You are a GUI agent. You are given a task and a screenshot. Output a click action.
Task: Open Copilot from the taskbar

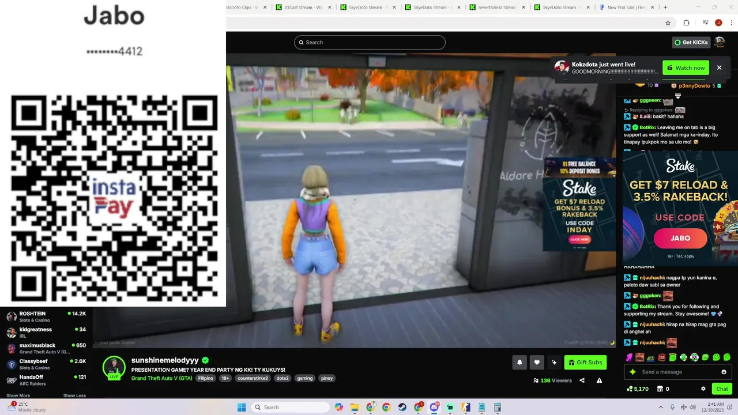[x=338, y=408]
